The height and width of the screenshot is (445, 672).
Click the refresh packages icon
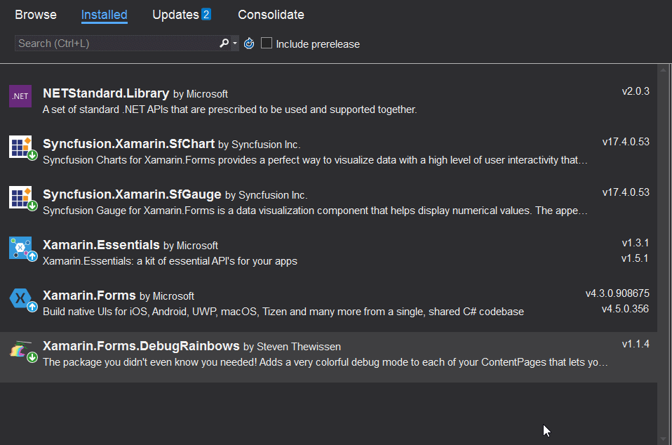point(249,44)
